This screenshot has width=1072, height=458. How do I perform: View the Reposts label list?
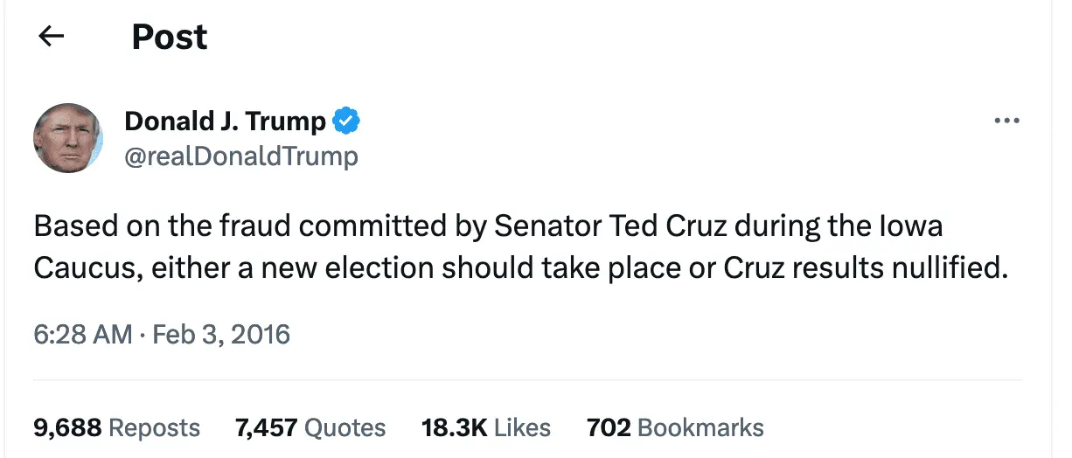tap(155, 427)
